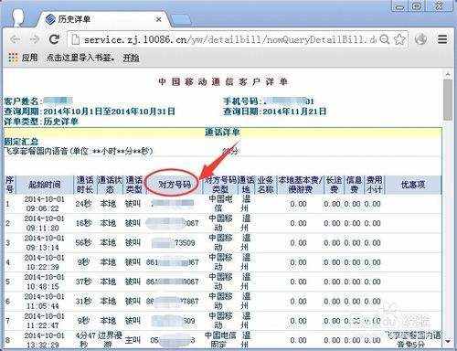Click the 应用 bookmarks bar label
This screenshot has width=457, height=351.
[x=29, y=58]
